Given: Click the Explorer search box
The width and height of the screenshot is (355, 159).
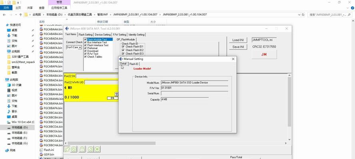Looking at the screenshot, I should [330, 15].
